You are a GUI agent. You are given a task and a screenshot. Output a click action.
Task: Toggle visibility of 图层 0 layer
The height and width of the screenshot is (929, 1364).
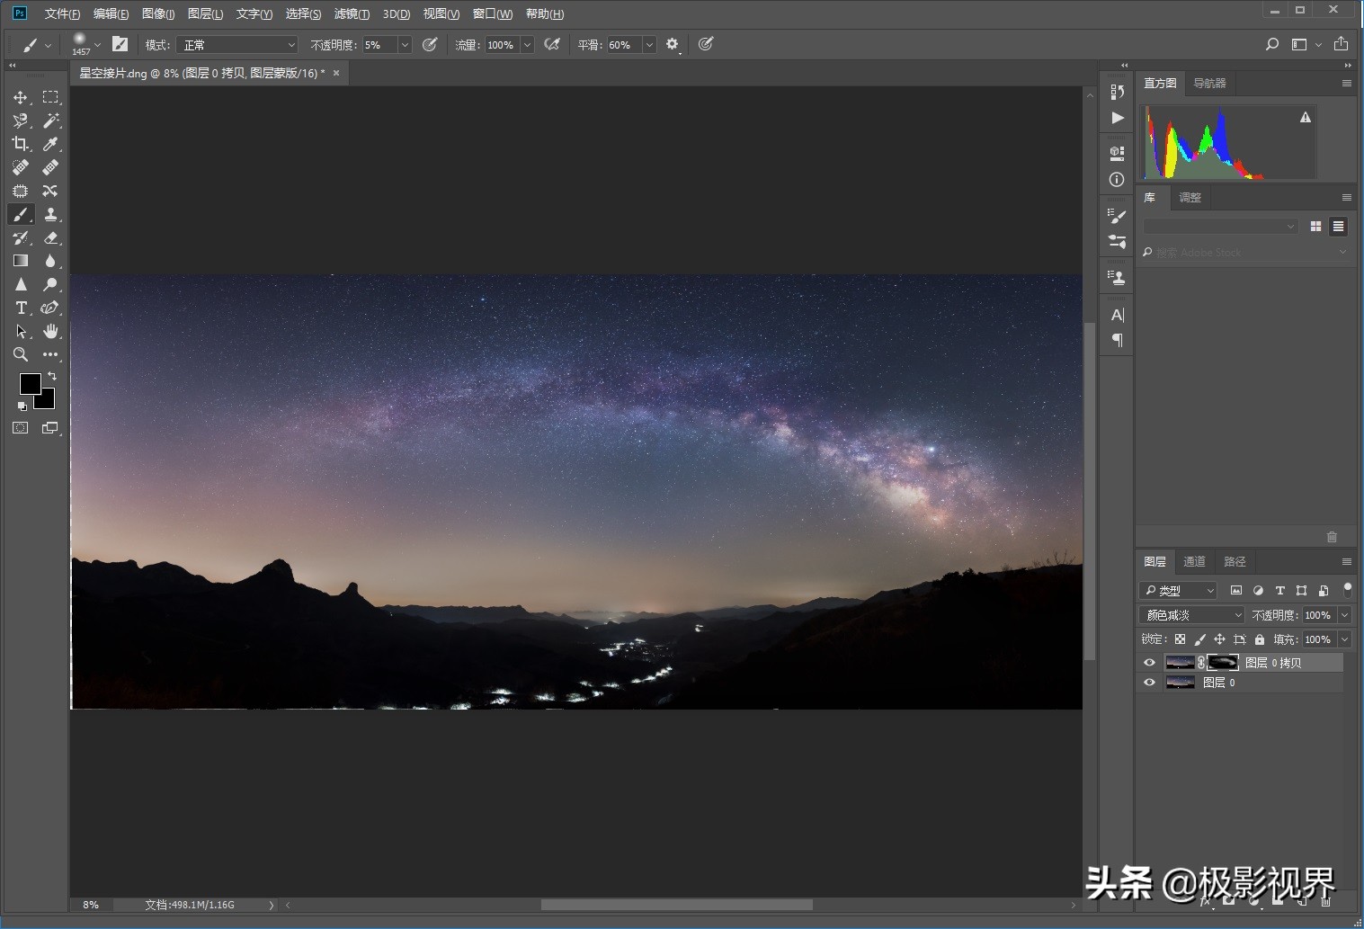(x=1149, y=683)
